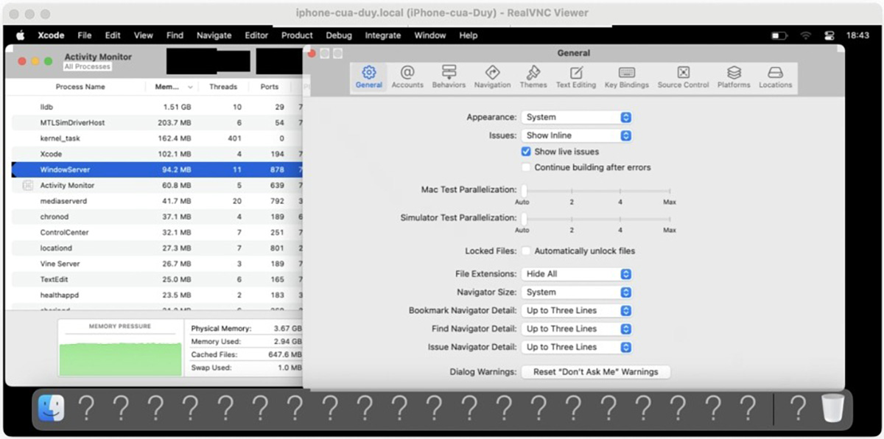884x439 pixels.
Task: Open the Bookmark Navigator Detail dropdown
Action: tap(577, 311)
